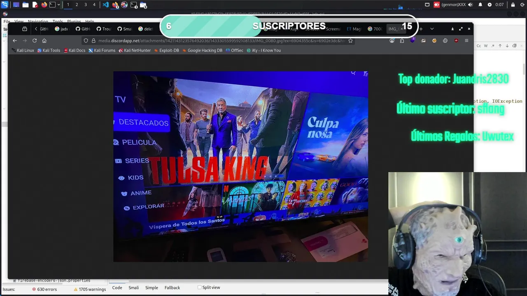Open the terminal window group in the taskbar
This screenshot has width=527, height=296.
[134, 5]
